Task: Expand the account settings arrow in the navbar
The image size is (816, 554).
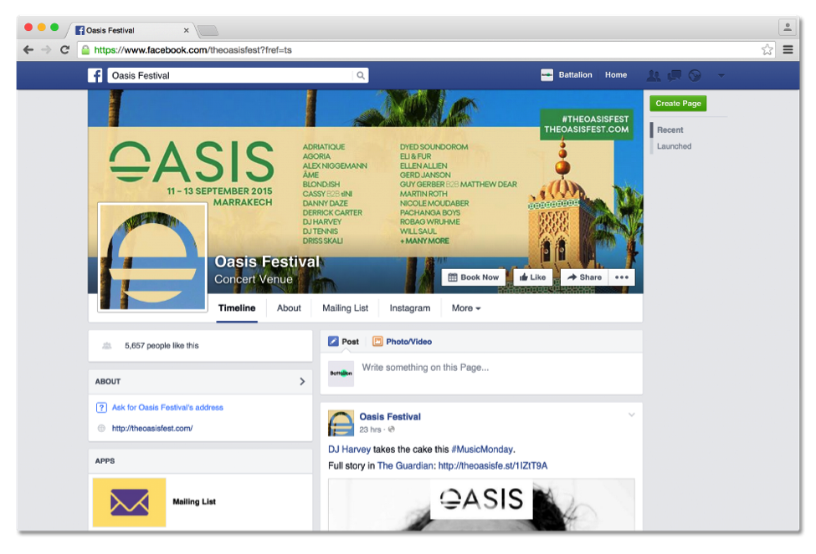Action: coord(721,75)
